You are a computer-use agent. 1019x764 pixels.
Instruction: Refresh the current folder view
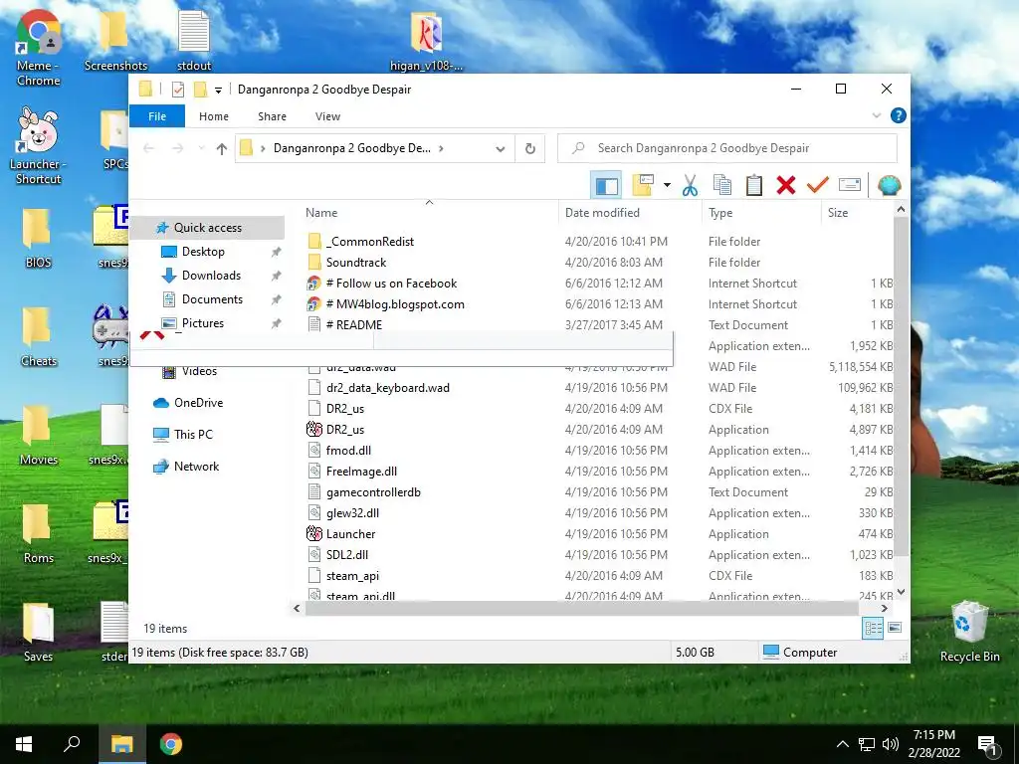click(530, 149)
